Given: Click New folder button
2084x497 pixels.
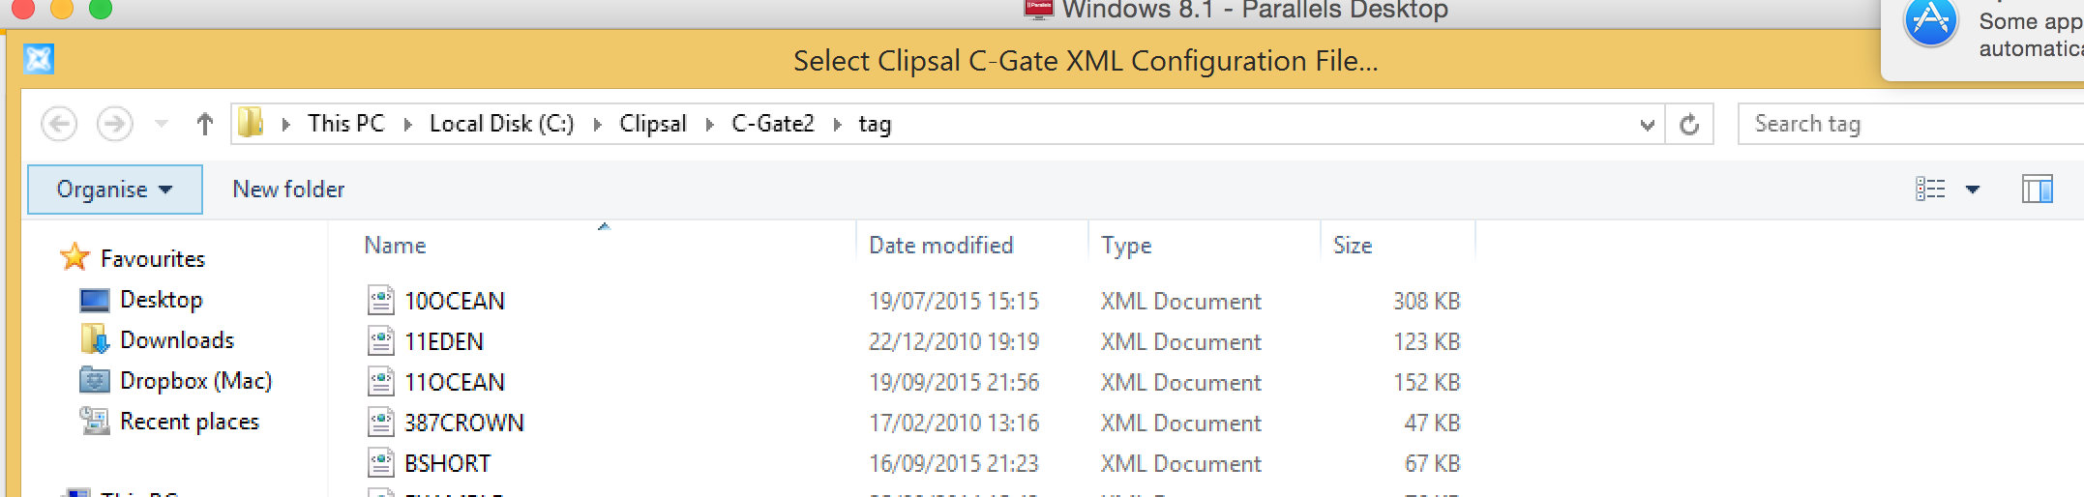Looking at the screenshot, I should (x=288, y=190).
